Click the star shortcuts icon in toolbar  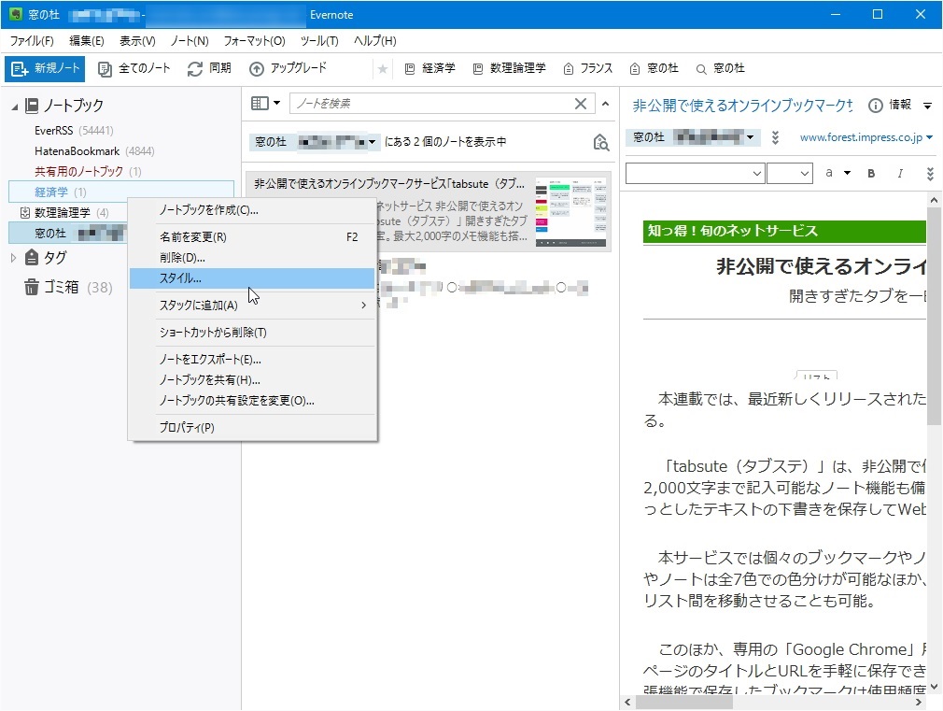383,68
